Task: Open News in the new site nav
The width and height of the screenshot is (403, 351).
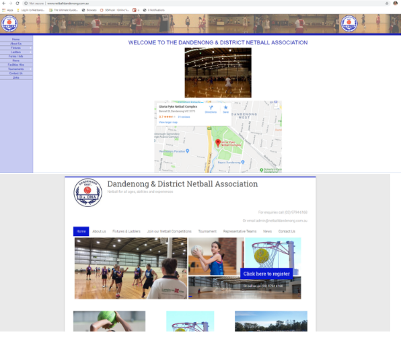Action: coord(267,231)
